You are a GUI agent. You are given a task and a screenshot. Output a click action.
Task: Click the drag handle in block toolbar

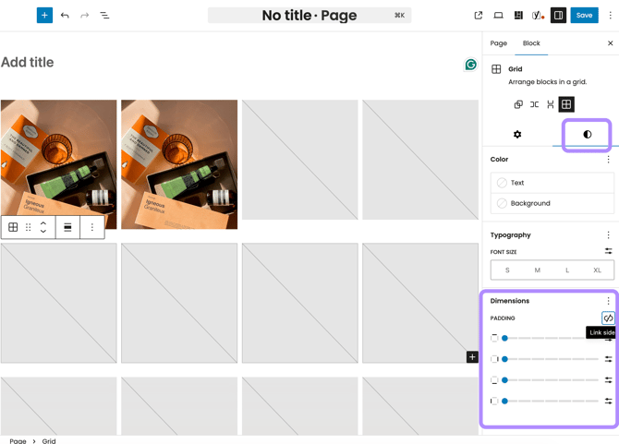coord(29,227)
